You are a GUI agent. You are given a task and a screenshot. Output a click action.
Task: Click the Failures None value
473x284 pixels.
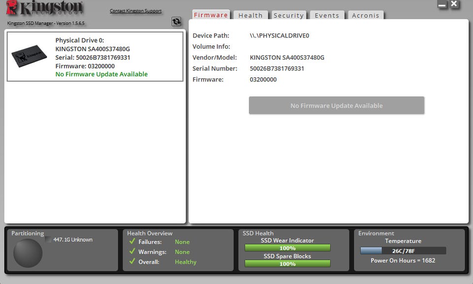click(x=182, y=242)
